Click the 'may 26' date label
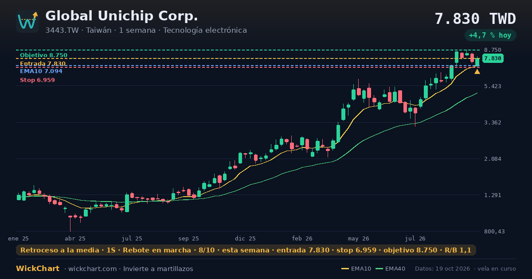 coord(359,239)
